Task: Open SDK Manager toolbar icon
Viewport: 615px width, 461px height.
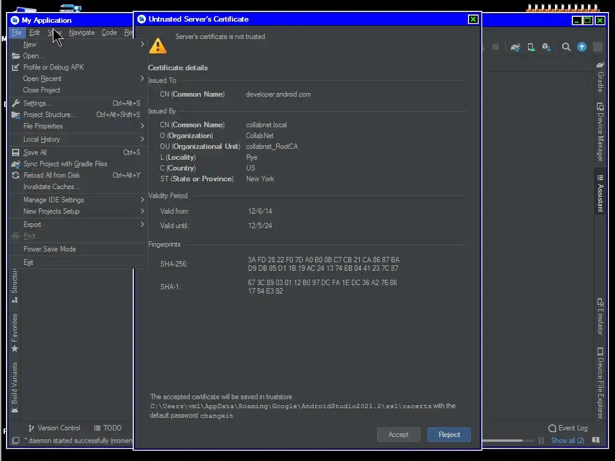Action: [x=547, y=47]
